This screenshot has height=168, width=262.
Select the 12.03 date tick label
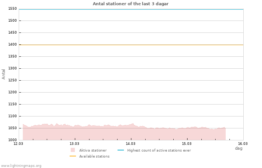pyautogui.click(x=18, y=143)
